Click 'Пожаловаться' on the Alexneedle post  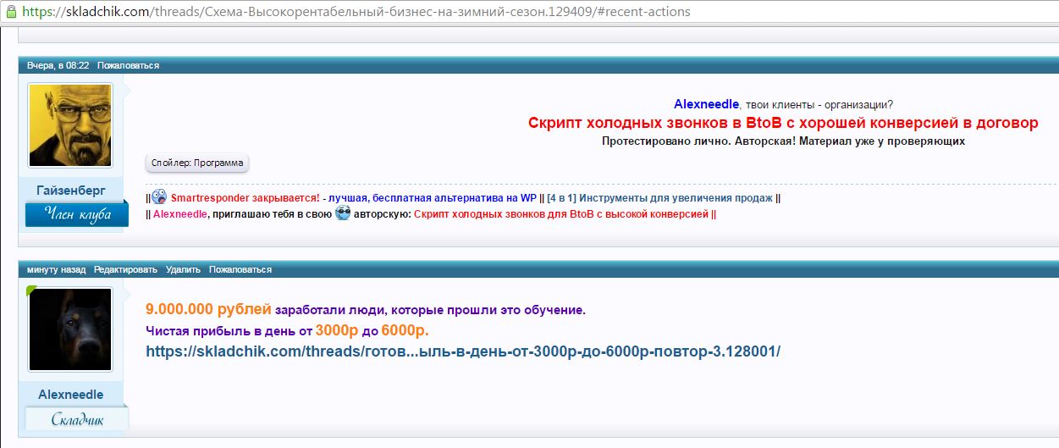tap(240, 269)
